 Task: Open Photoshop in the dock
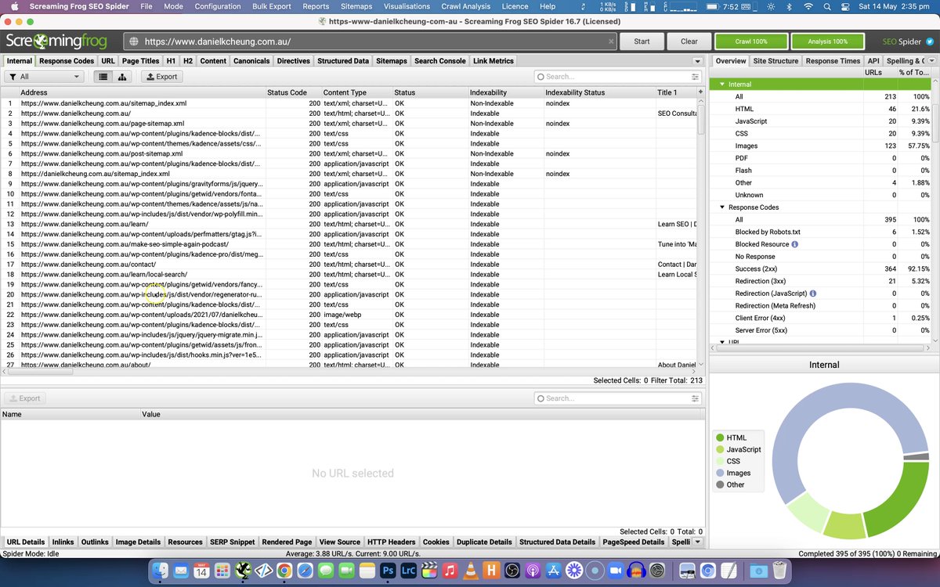coord(388,571)
